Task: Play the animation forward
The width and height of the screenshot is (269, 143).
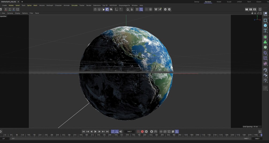Action: (x=95, y=132)
